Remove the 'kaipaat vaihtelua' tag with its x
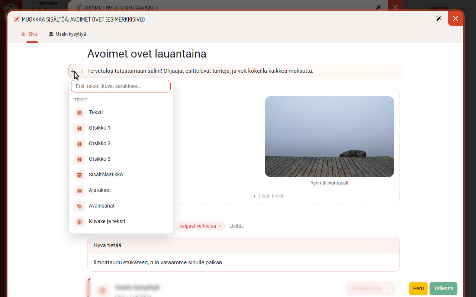476x297 pixels. 220,226
